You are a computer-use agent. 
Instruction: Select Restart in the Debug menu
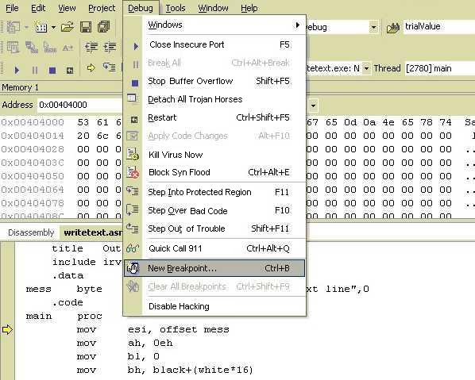pyautogui.click(x=214, y=117)
